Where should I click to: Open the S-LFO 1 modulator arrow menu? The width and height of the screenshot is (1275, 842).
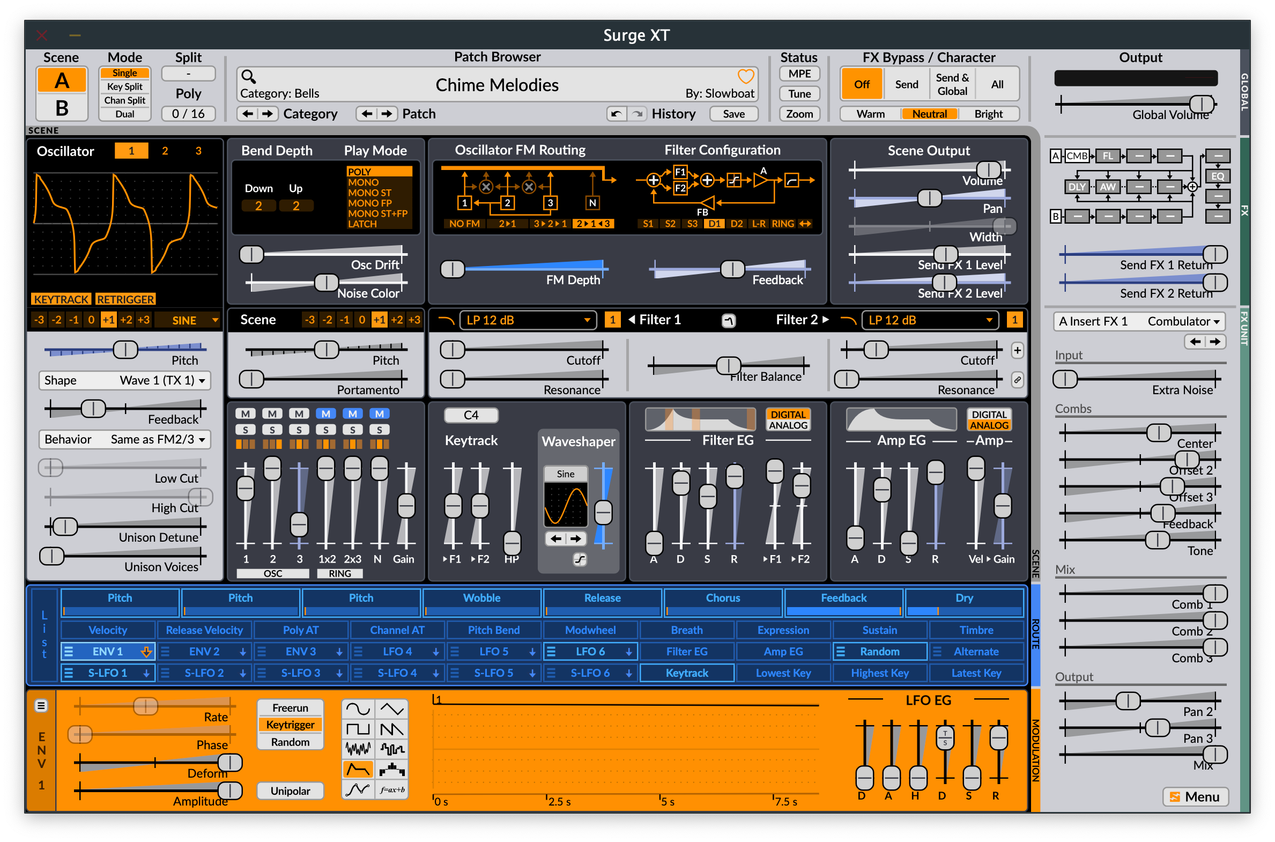[x=146, y=673]
